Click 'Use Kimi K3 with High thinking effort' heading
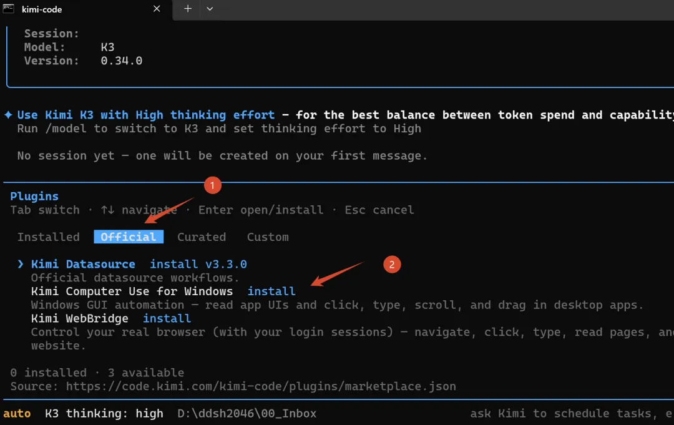The image size is (674, 425). coord(145,115)
